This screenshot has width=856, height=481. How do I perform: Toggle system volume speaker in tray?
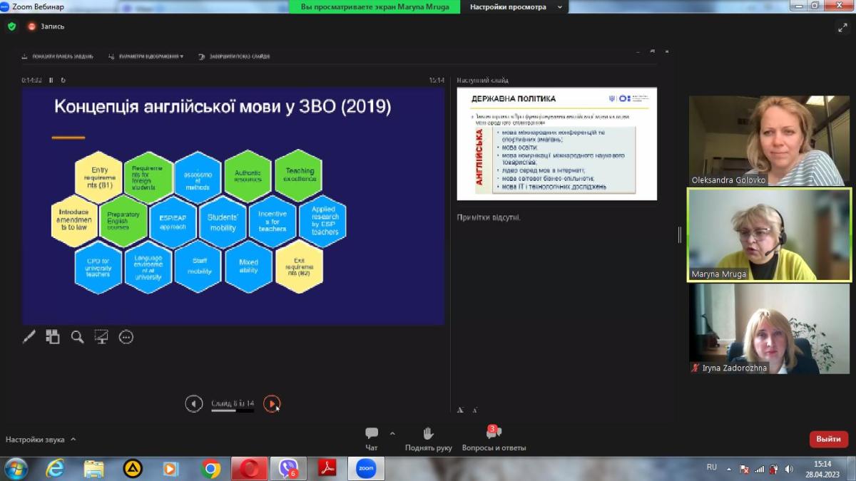point(789,469)
